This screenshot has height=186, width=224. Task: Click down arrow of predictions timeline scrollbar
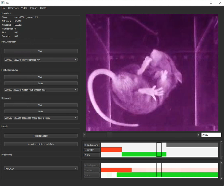tap(222, 179)
